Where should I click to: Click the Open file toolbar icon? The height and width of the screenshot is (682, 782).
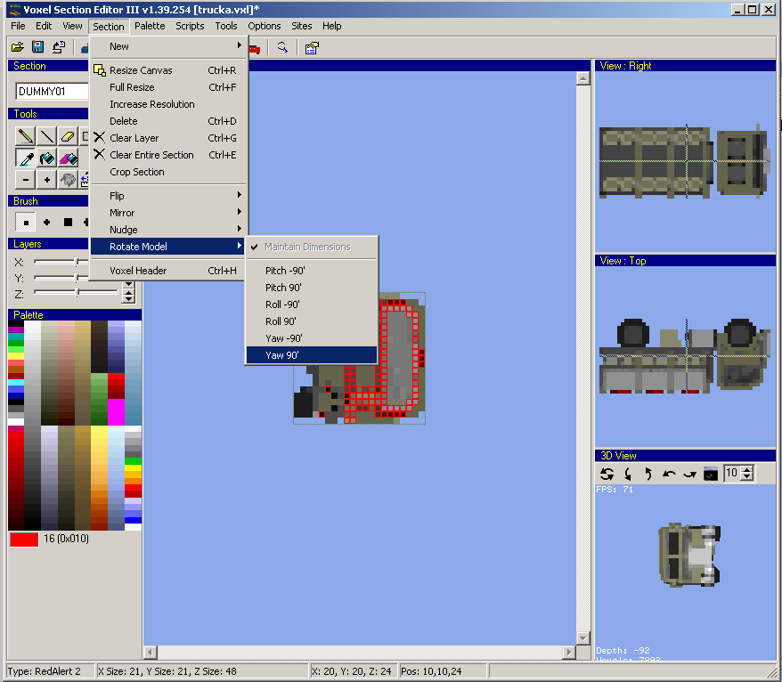tap(18, 47)
